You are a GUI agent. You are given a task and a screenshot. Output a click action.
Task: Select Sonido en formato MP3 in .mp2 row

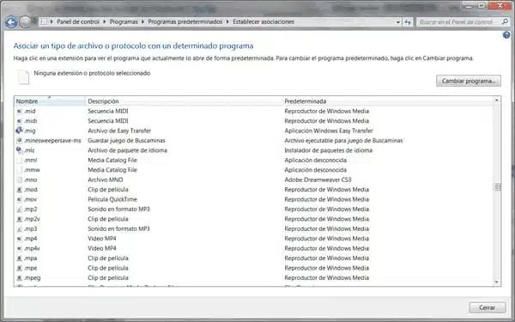coord(118,210)
